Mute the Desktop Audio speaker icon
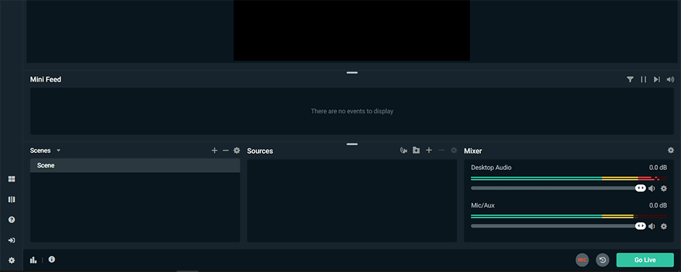Image resolution: width=681 pixels, height=272 pixels. [x=652, y=188]
